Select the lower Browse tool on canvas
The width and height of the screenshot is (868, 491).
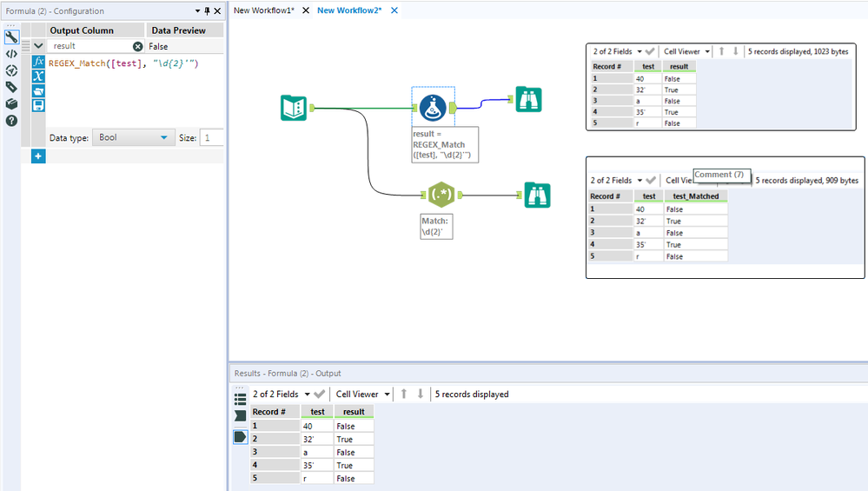538,195
